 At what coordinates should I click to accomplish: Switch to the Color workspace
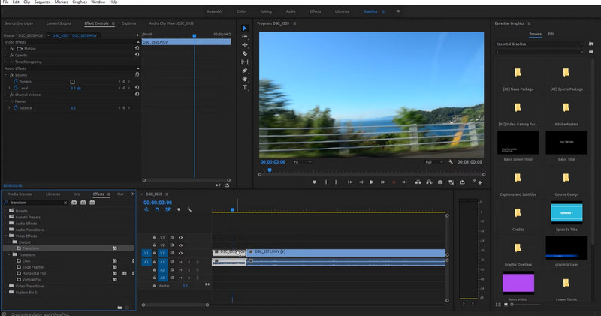tap(241, 11)
